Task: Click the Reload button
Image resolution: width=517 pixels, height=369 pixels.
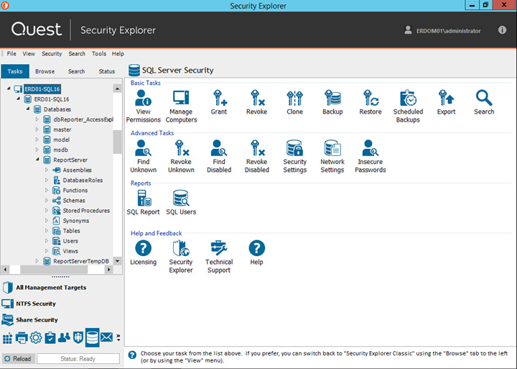Action: 17,358
